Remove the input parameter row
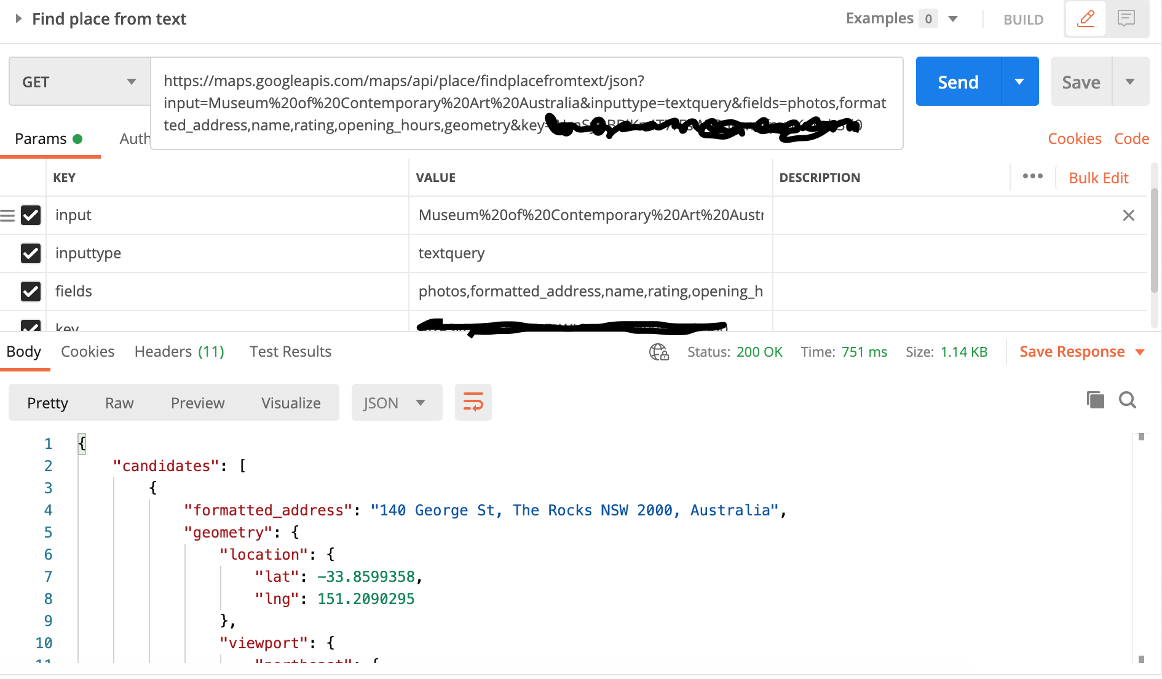Image resolution: width=1162 pixels, height=679 pixels. 1128,215
